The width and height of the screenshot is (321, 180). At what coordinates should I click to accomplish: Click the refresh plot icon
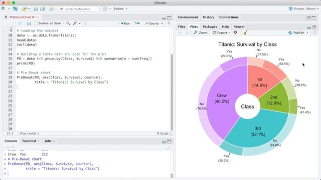pos(315,32)
